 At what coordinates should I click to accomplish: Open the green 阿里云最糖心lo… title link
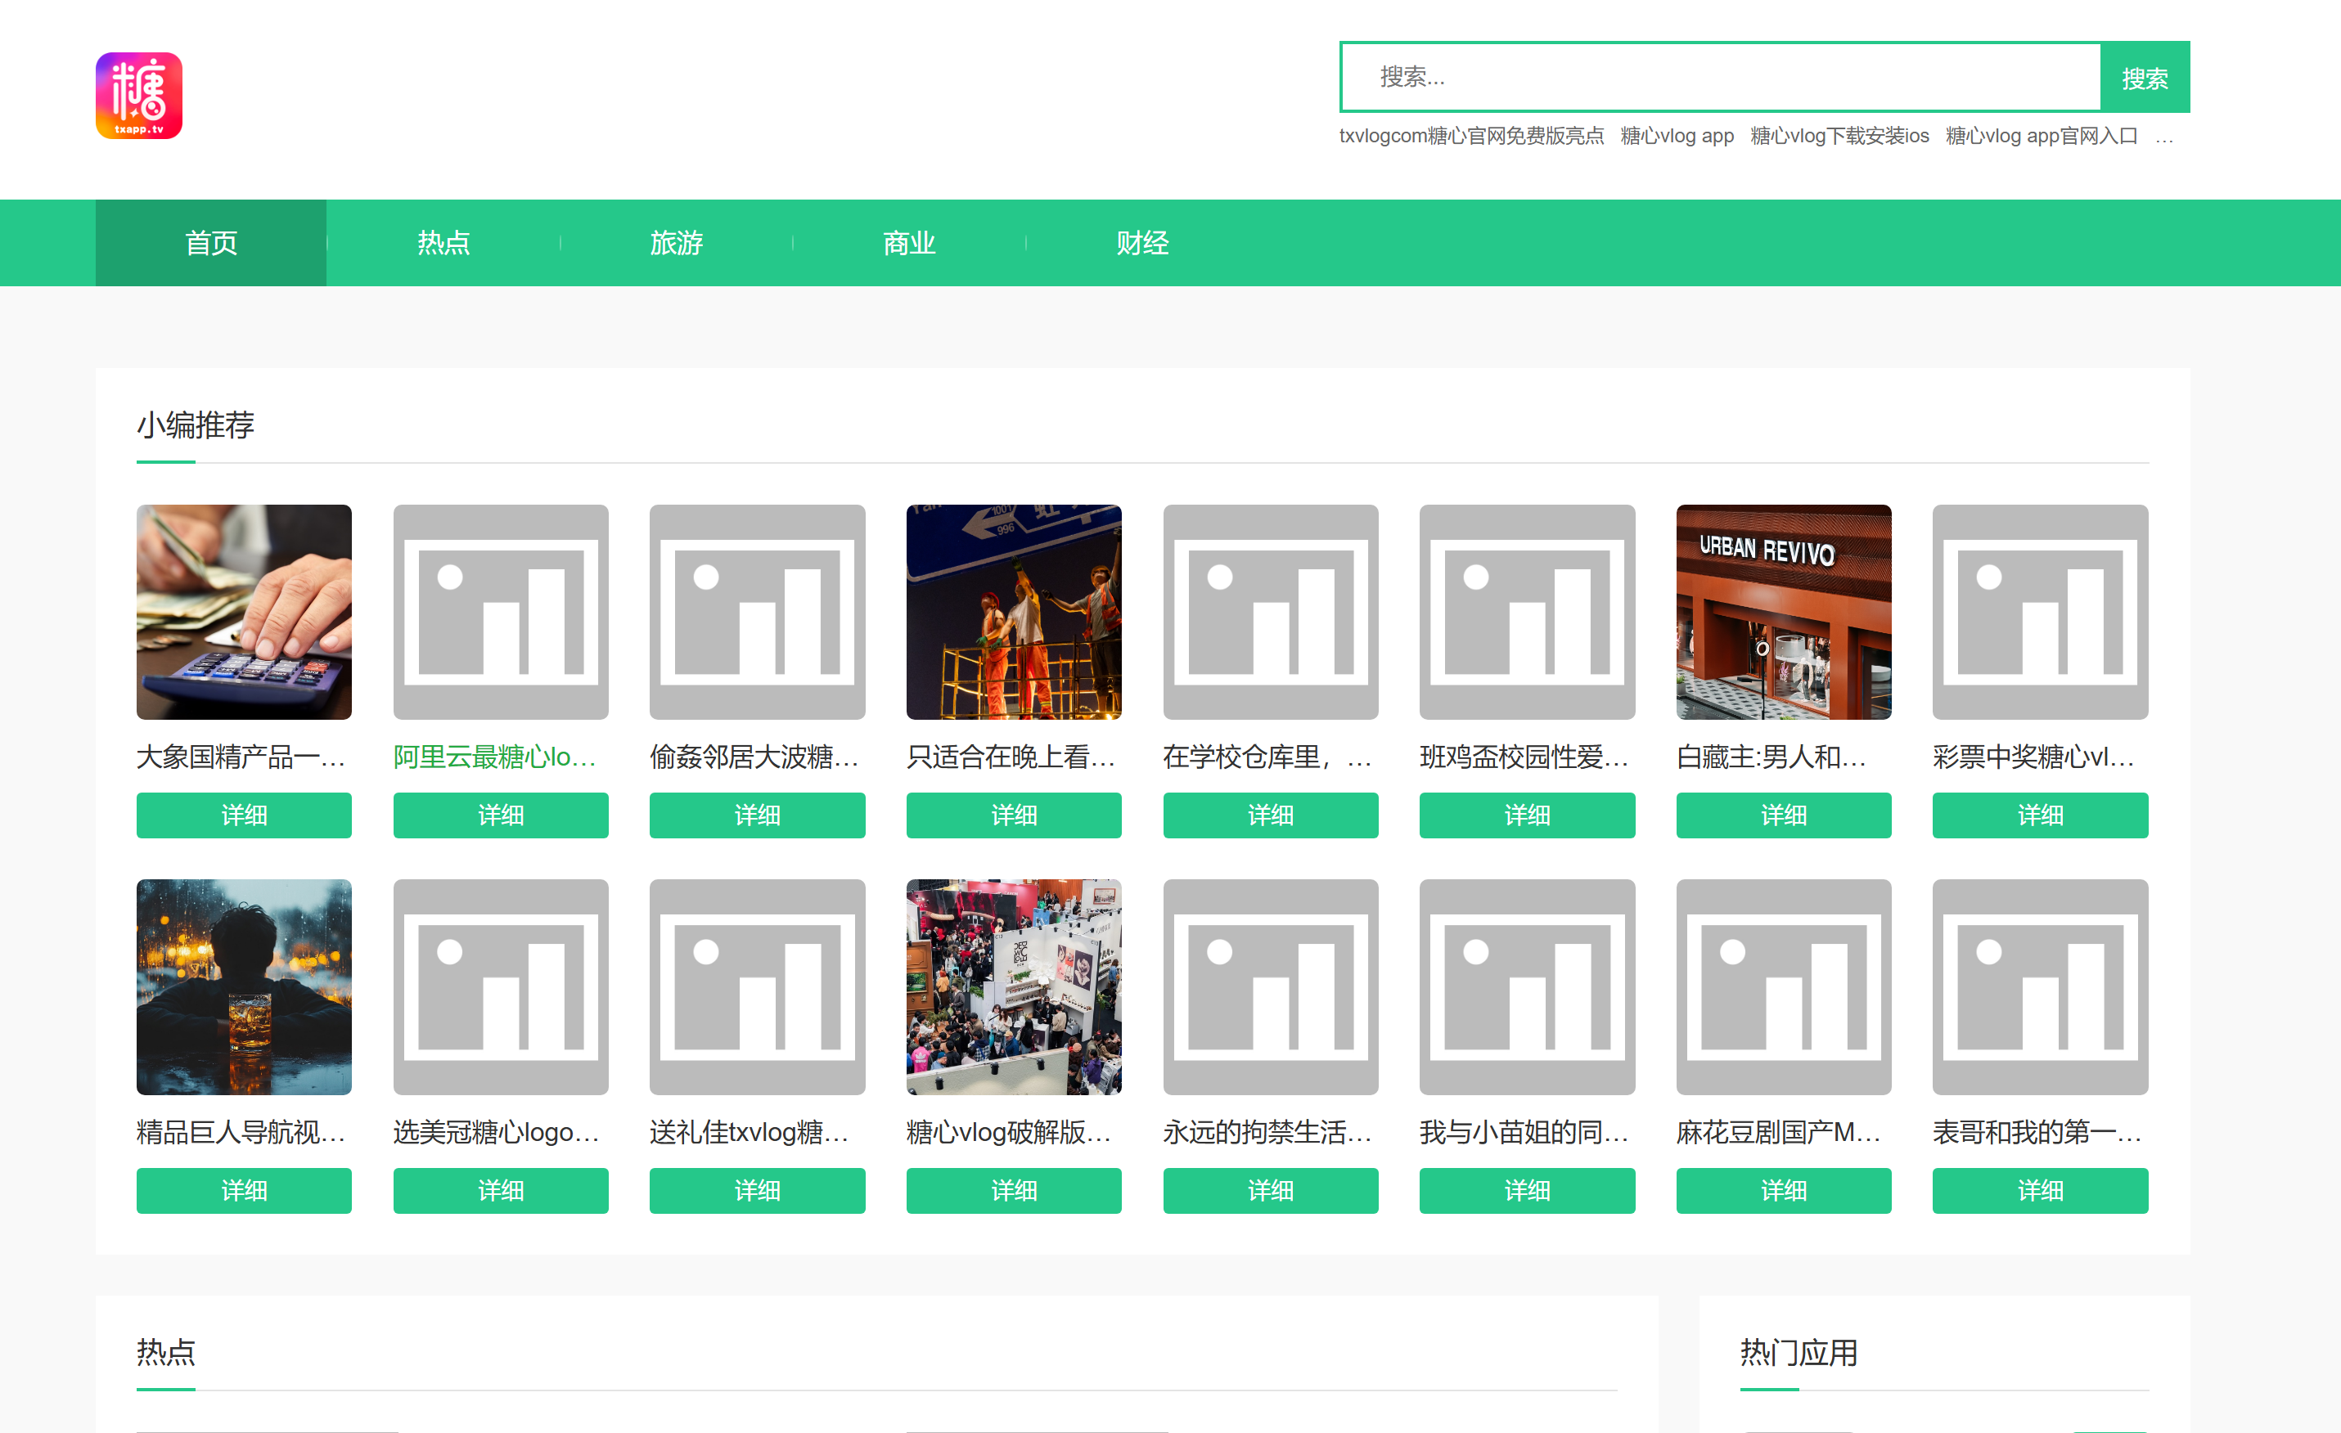(x=495, y=757)
